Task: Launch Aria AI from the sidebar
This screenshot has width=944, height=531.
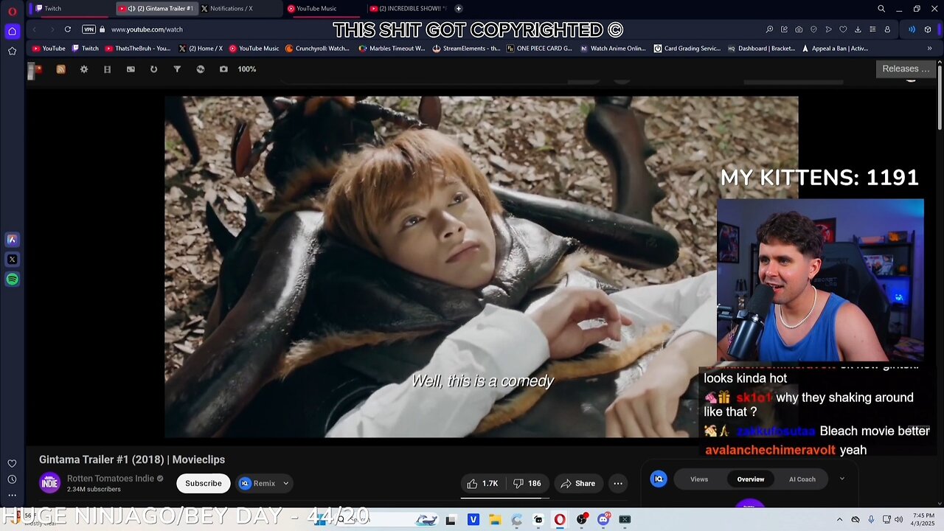Action: [x=12, y=240]
